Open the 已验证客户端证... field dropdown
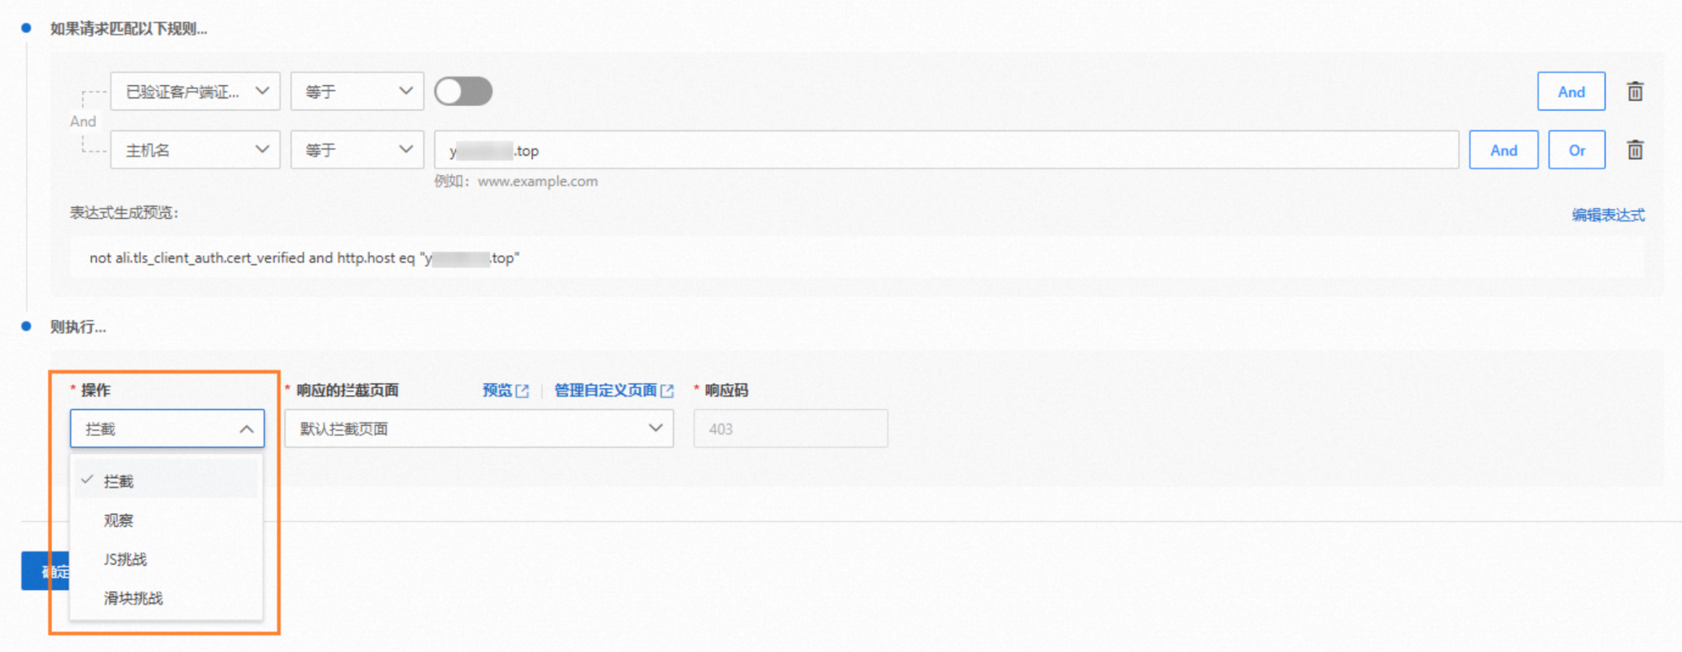The image size is (1682, 652). click(x=195, y=92)
